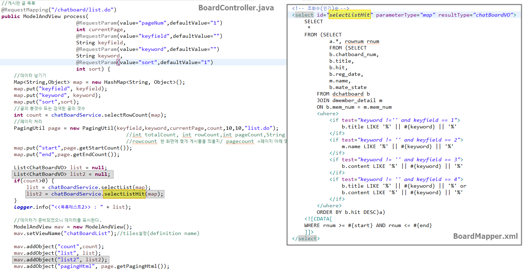The image size is (526, 271).
Task: Click the if test line with 'keyfield == 1'
Action: coord(394,120)
